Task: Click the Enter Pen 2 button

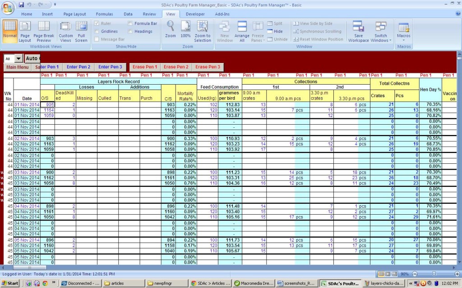Action: (79, 67)
